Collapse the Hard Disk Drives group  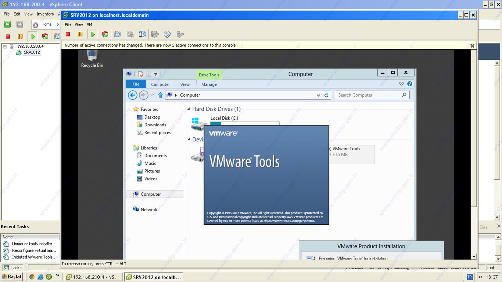(189, 109)
